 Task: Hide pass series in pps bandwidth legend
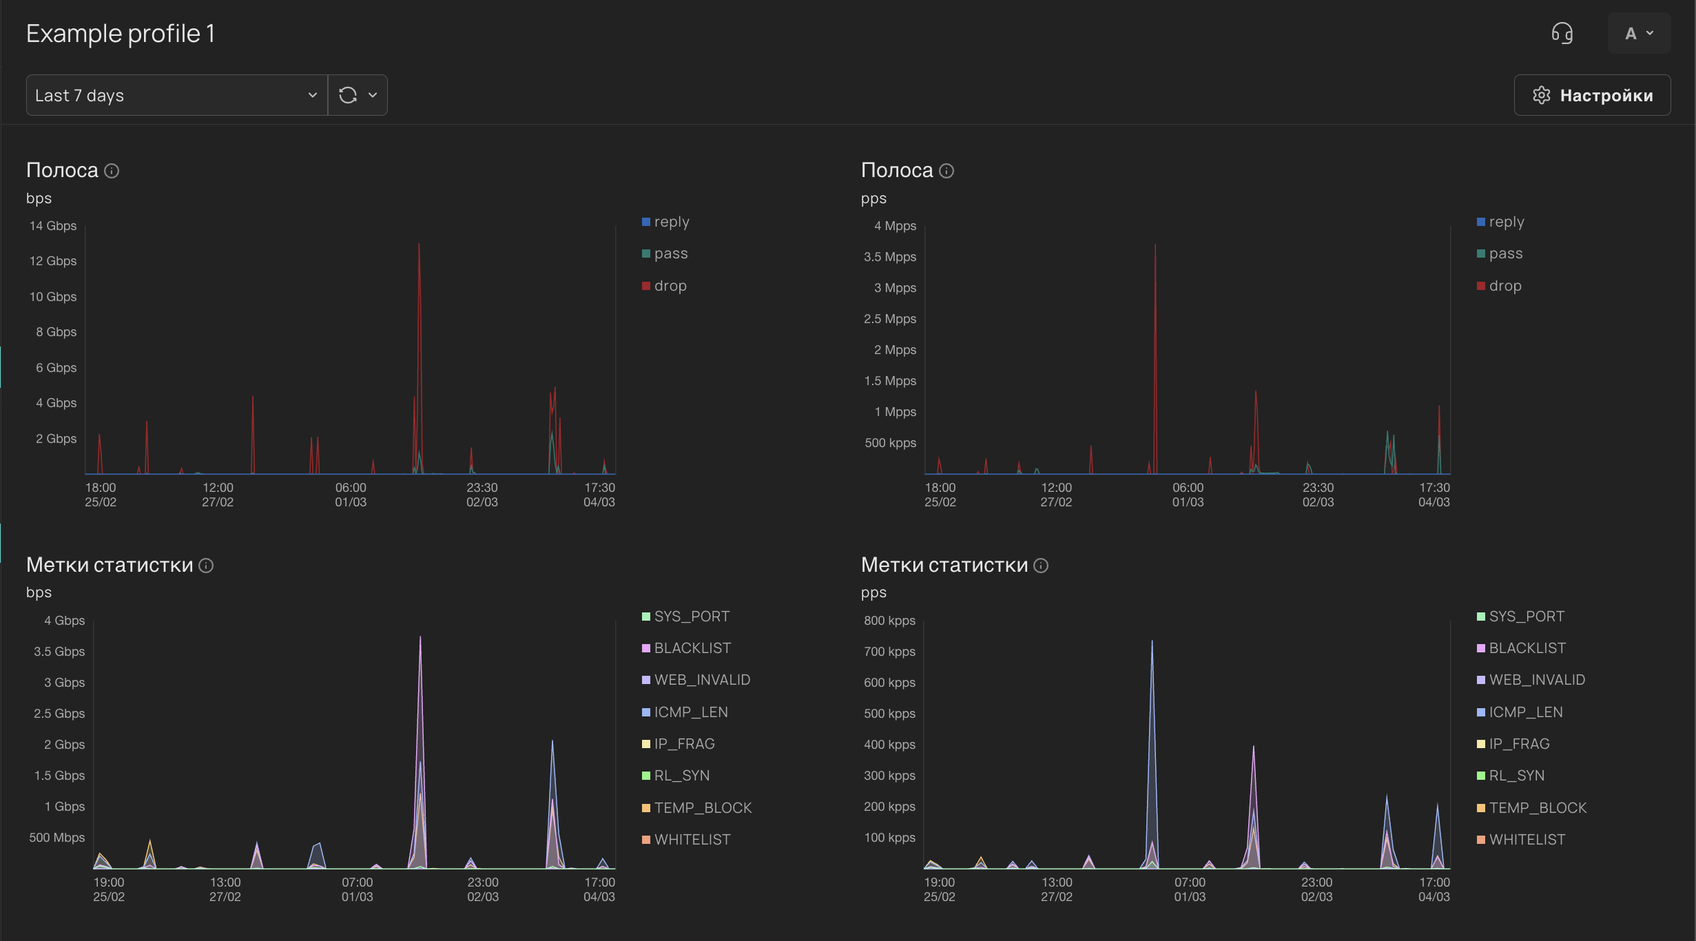click(1505, 254)
